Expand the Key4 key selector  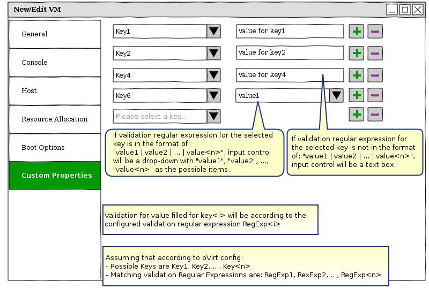213,75
